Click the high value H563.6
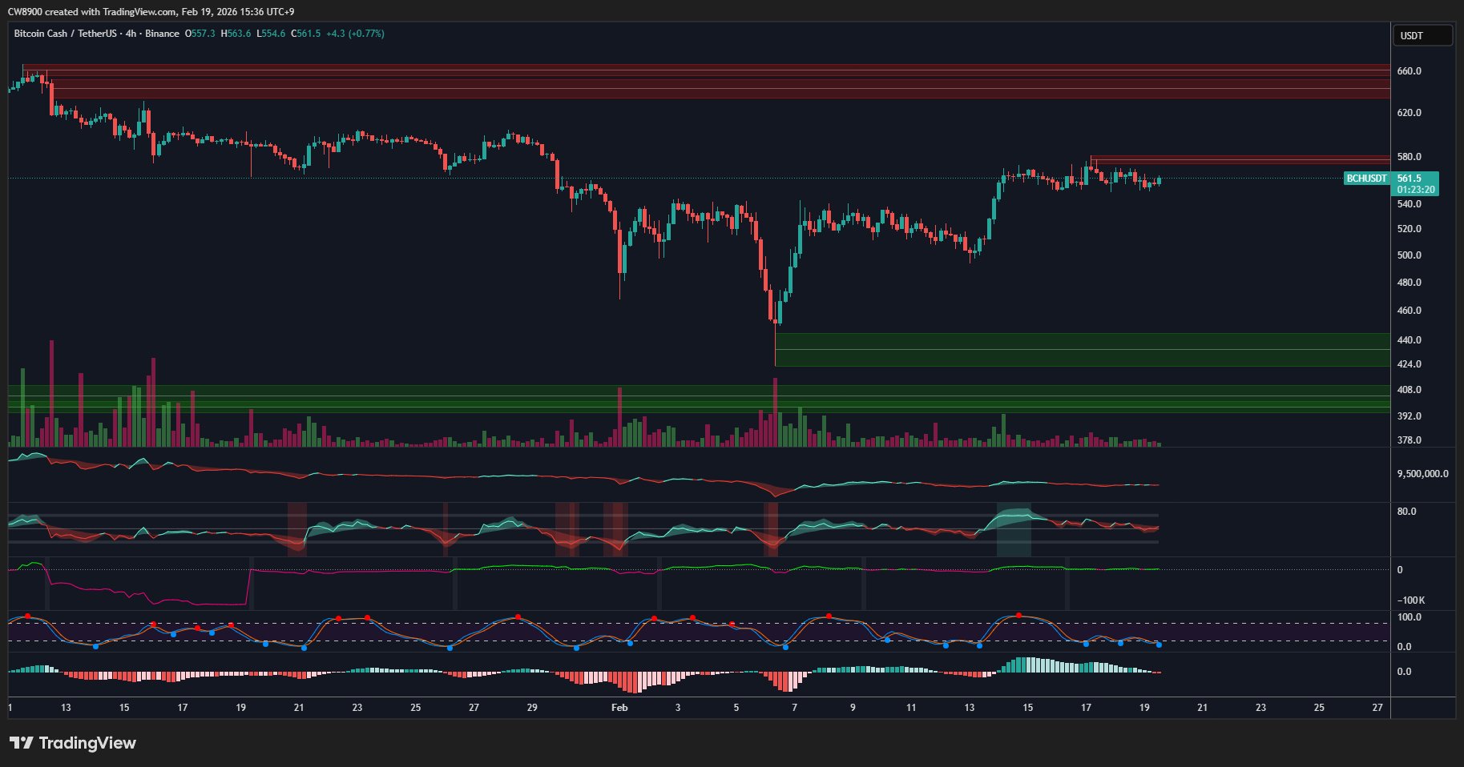The width and height of the screenshot is (1464, 767). [236, 34]
